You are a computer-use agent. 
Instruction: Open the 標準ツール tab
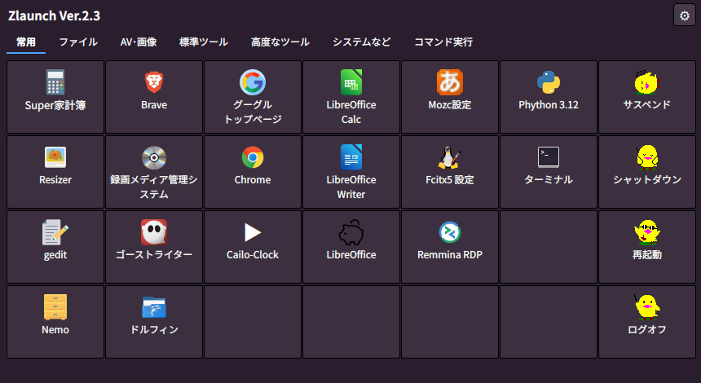click(x=204, y=42)
